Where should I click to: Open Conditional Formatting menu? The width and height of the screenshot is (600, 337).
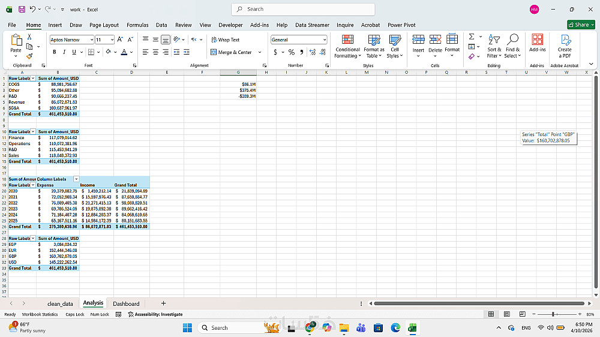pyautogui.click(x=347, y=46)
